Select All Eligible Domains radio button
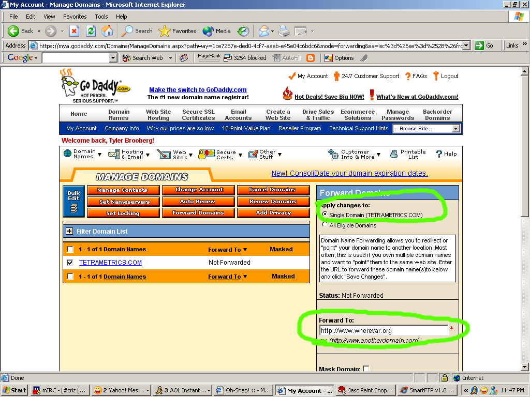This screenshot has height=397, width=530. tap(325, 224)
